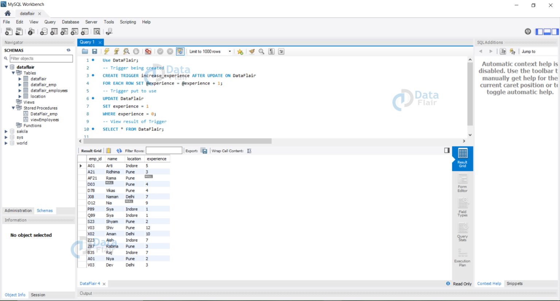Image resolution: width=560 pixels, height=301 pixels.
Task: Open the Query menu
Action: [x=50, y=22]
